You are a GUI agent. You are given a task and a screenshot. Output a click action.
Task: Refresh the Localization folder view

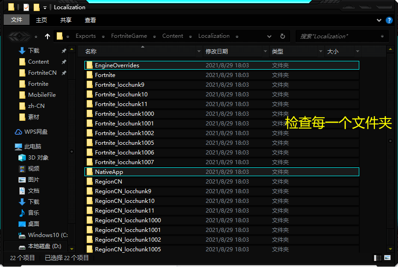pos(283,36)
